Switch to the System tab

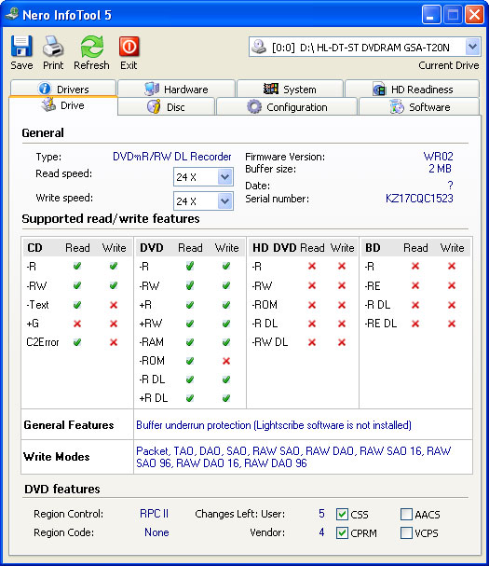pyautogui.click(x=290, y=89)
